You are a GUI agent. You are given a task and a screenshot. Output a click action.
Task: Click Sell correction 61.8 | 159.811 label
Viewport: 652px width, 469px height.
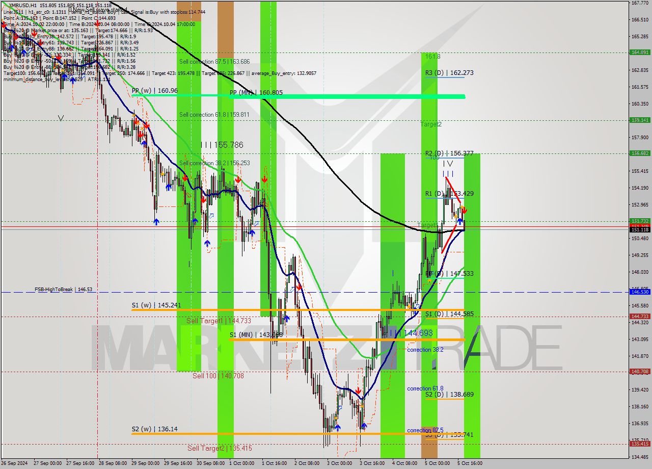[x=214, y=115]
